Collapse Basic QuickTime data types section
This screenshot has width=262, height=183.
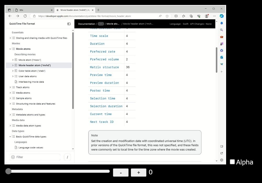(x=10, y=136)
